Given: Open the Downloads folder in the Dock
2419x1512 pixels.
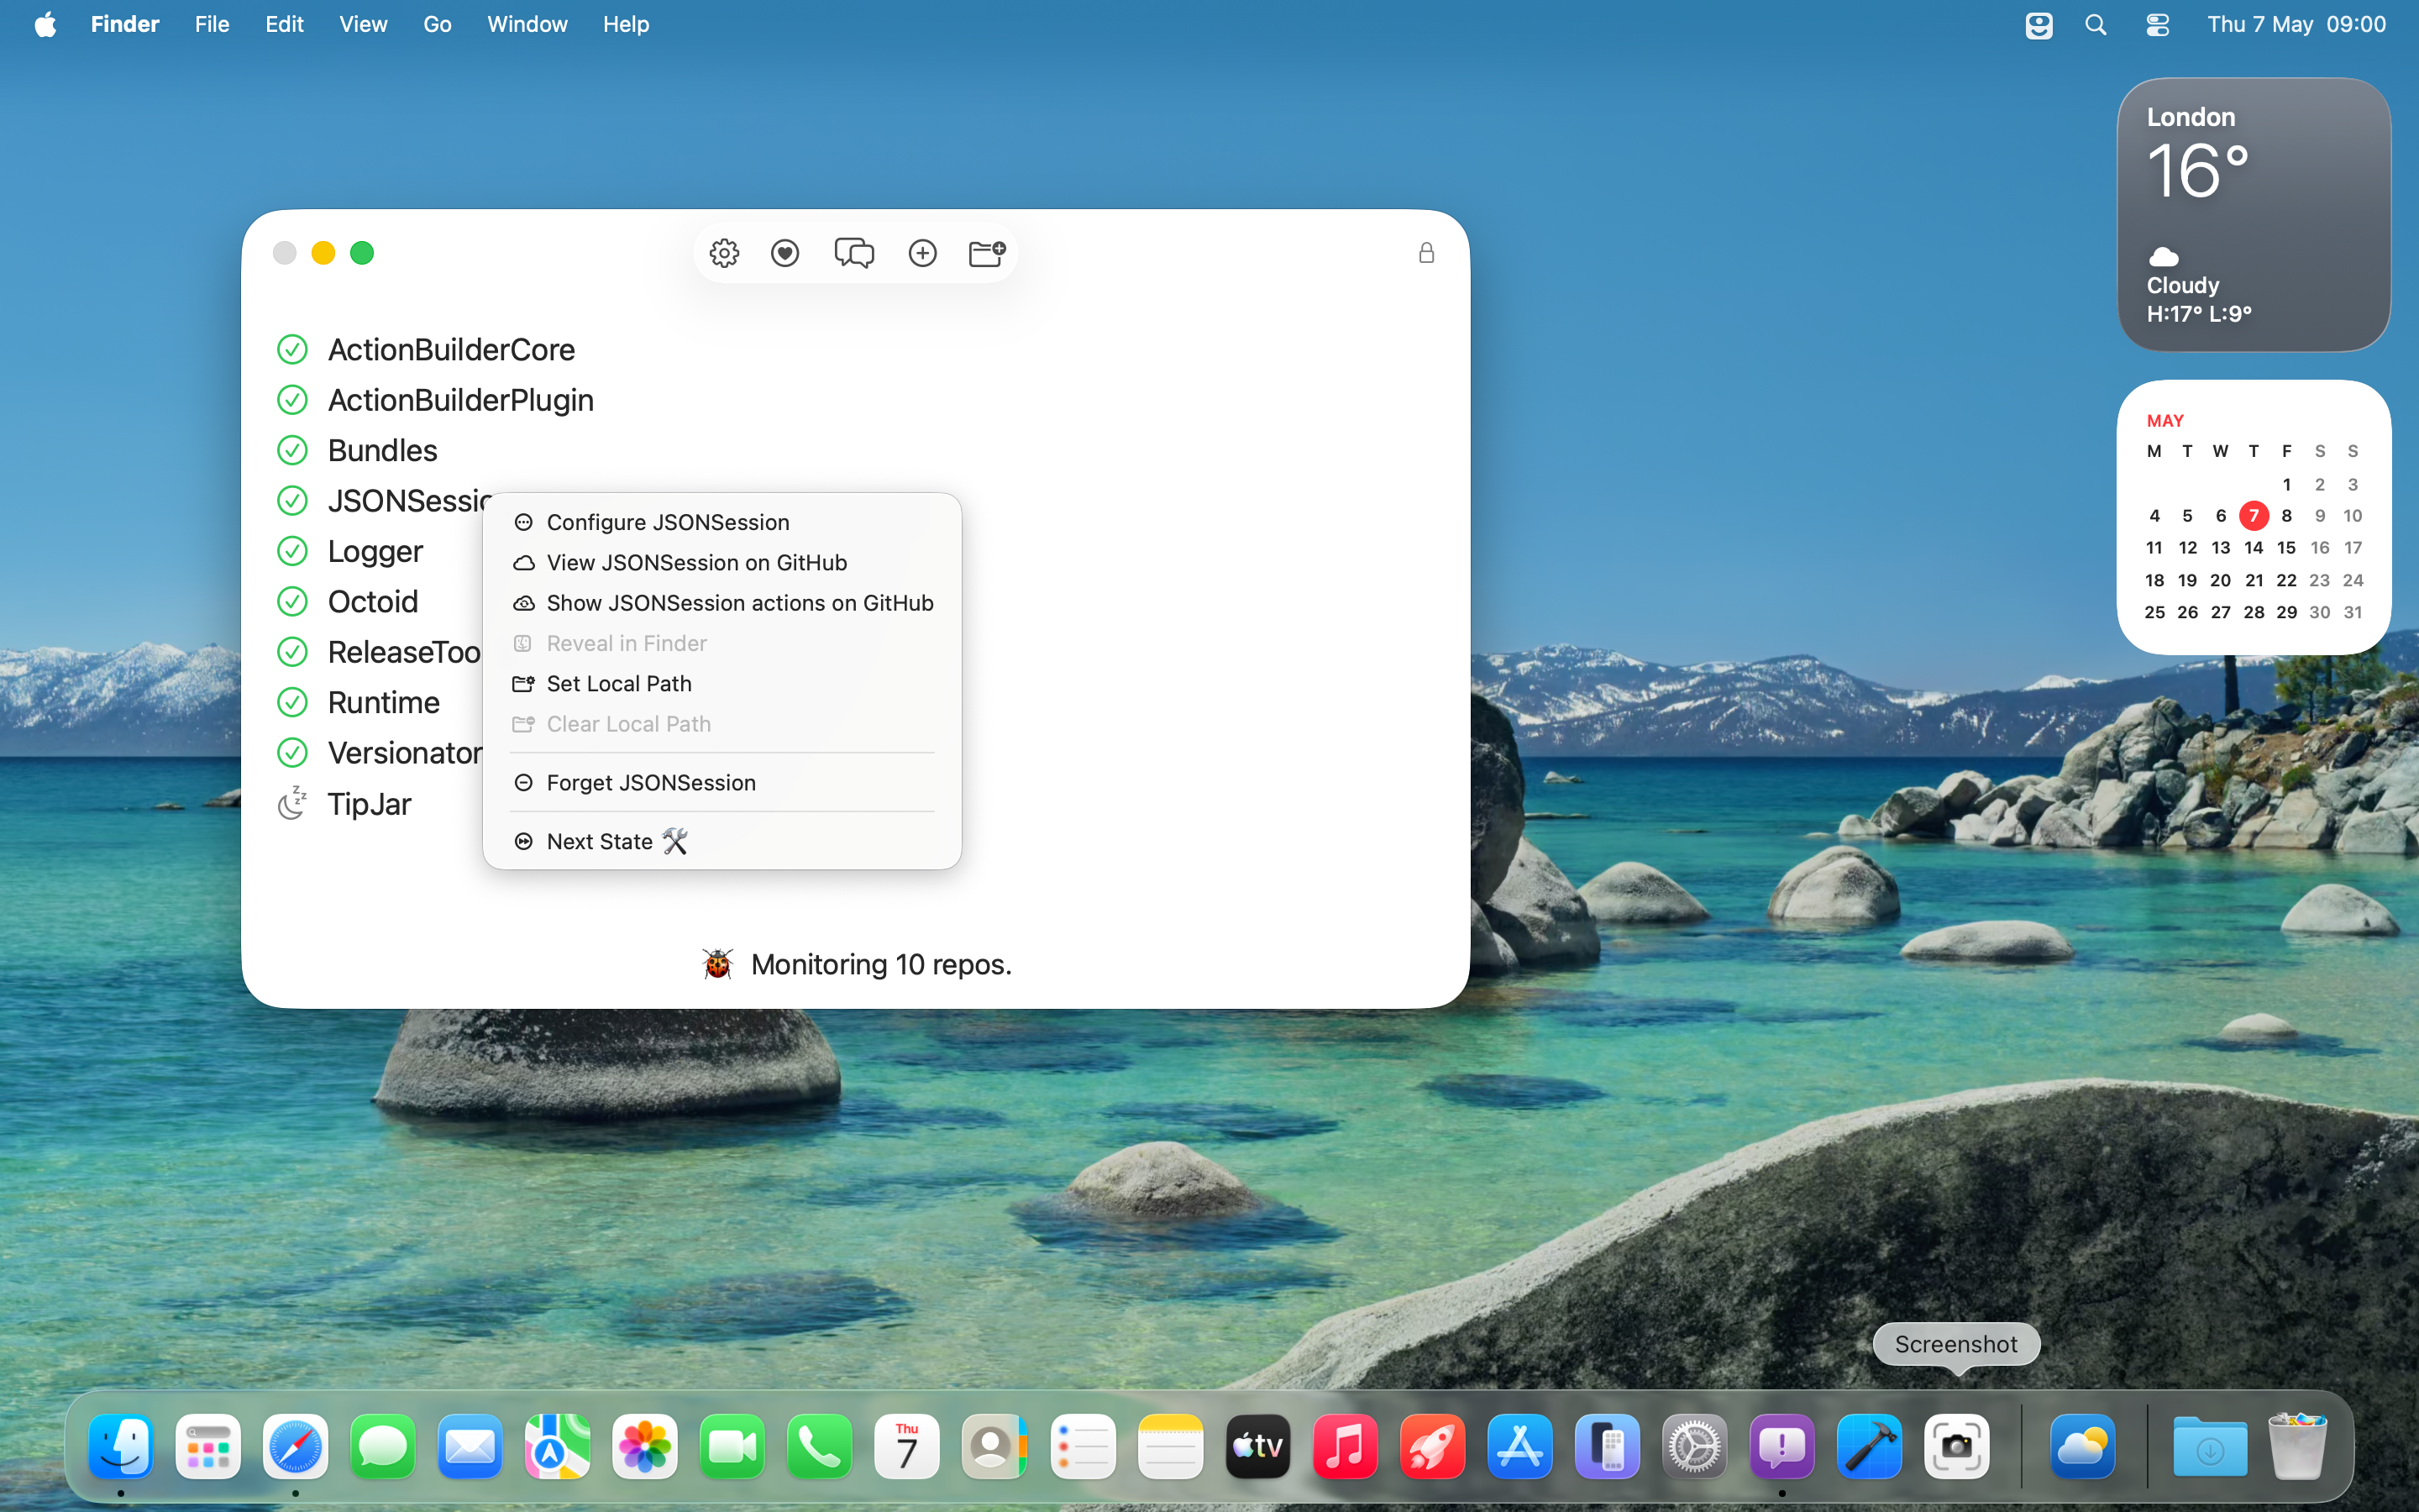Looking at the screenshot, I should 2209,1446.
